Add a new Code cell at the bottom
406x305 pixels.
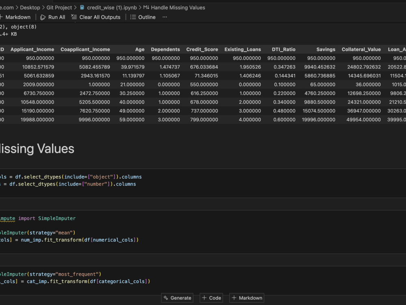212,298
